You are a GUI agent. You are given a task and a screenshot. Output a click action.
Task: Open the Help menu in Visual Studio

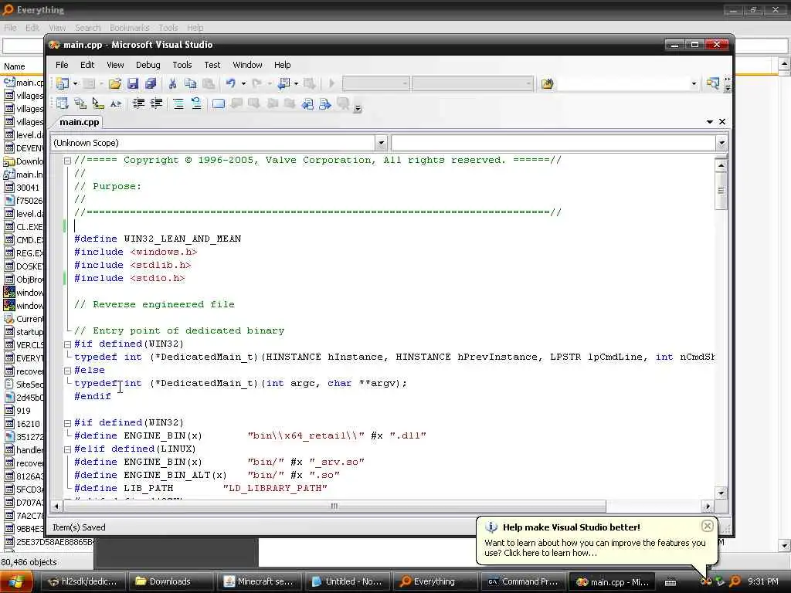coord(283,65)
